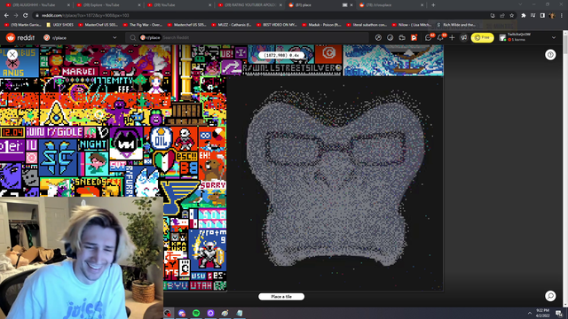Click the magnifier zoom icon bottom right
The height and width of the screenshot is (319, 568).
point(550,296)
